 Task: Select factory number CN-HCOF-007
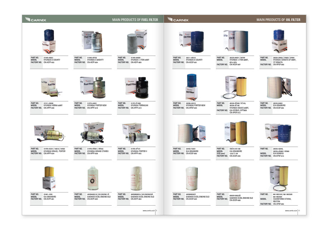pyautogui.click(x=235, y=65)
